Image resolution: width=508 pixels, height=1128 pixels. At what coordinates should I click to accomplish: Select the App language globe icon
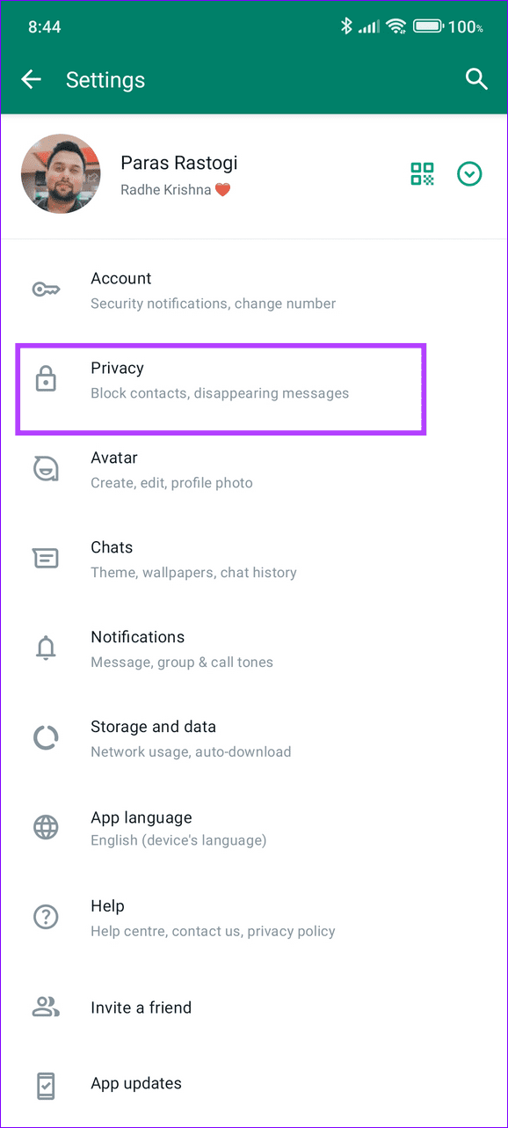(46, 827)
